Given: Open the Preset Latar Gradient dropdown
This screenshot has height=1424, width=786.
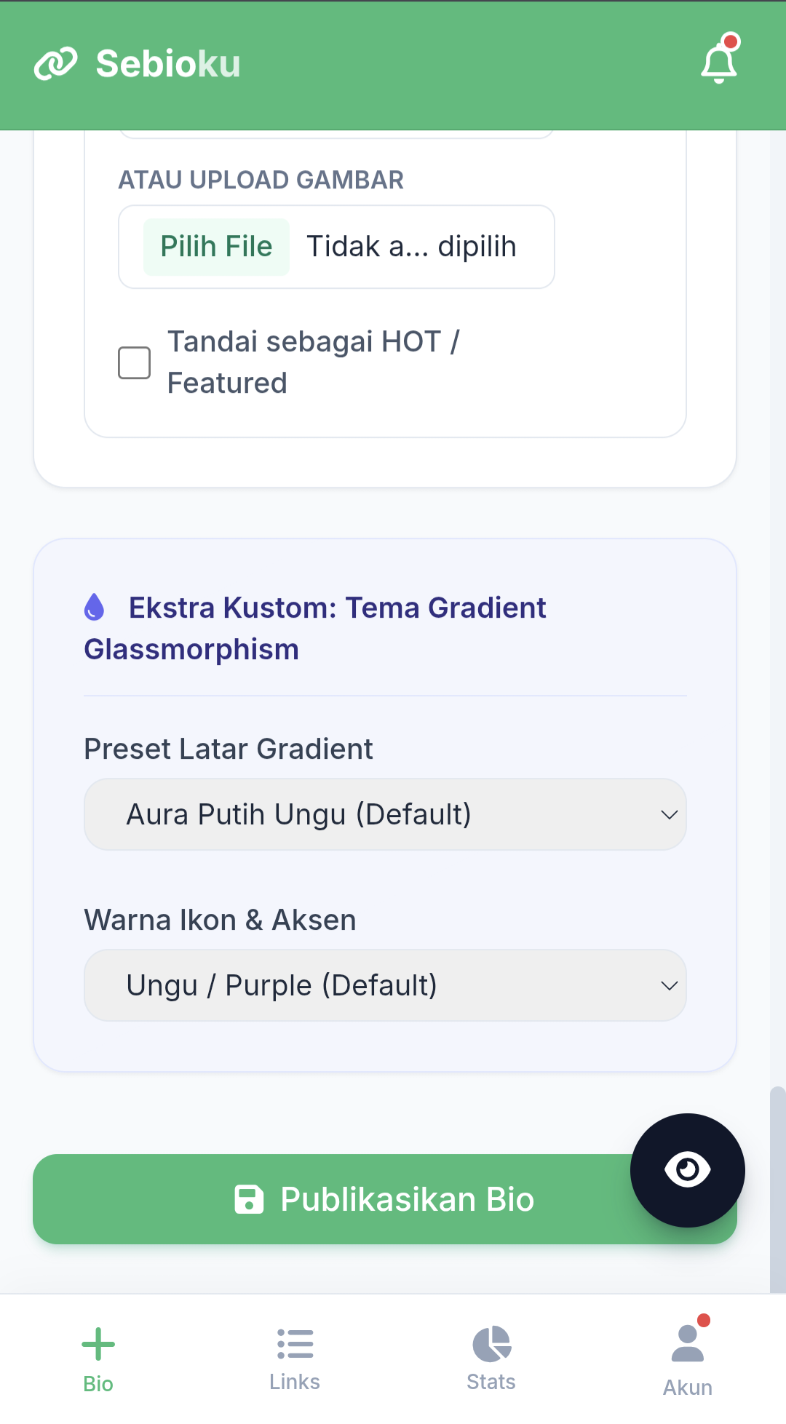Looking at the screenshot, I should tap(385, 814).
